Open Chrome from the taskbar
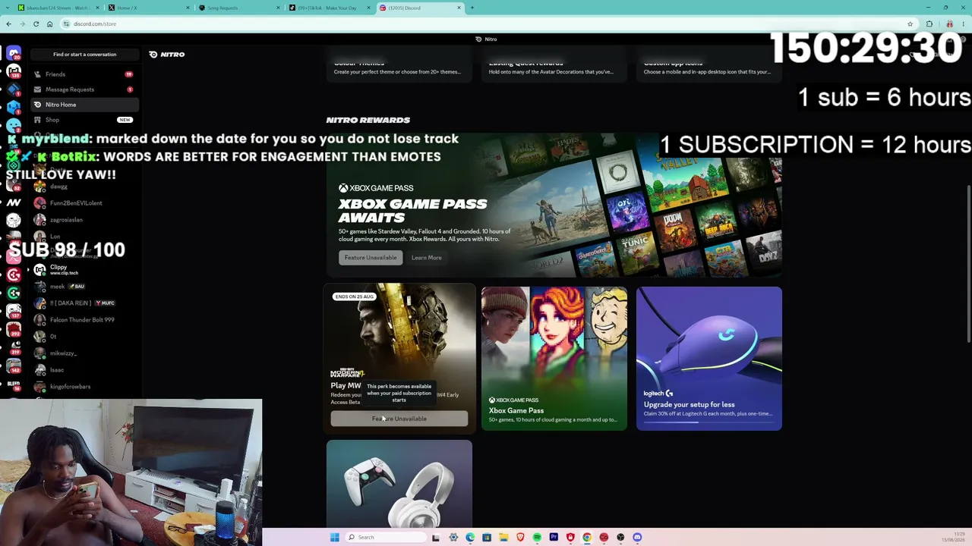 587,538
